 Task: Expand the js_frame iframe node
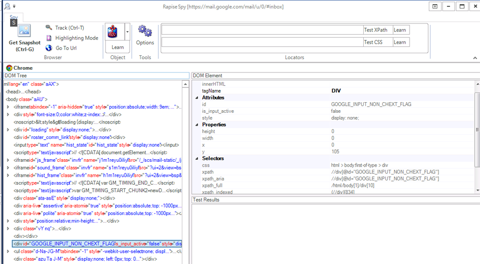[7, 159]
